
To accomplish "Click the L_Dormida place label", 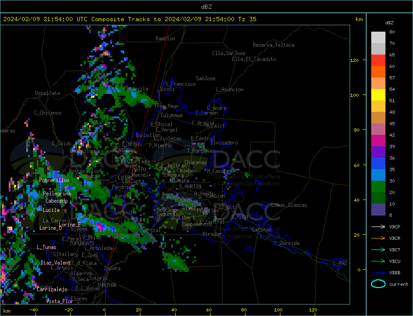I will tap(287, 243).
